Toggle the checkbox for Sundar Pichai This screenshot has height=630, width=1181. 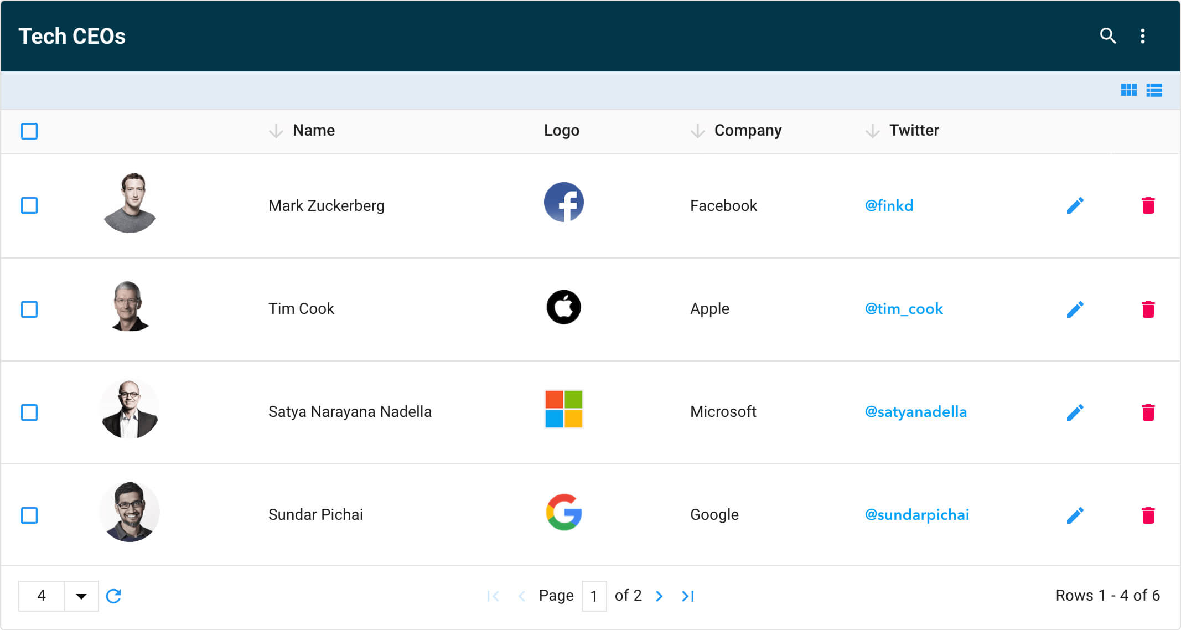[30, 514]
